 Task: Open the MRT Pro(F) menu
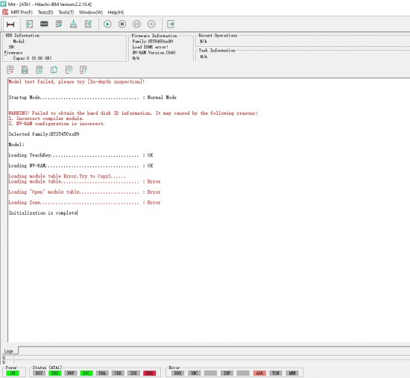[x=22, y=12]
